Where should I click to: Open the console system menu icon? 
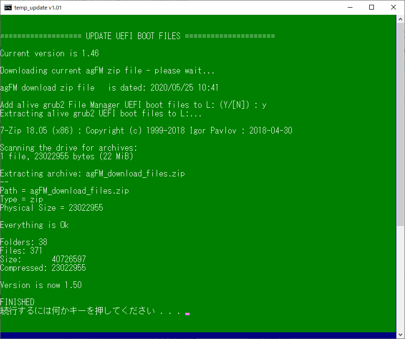click(x=8, y=8)
